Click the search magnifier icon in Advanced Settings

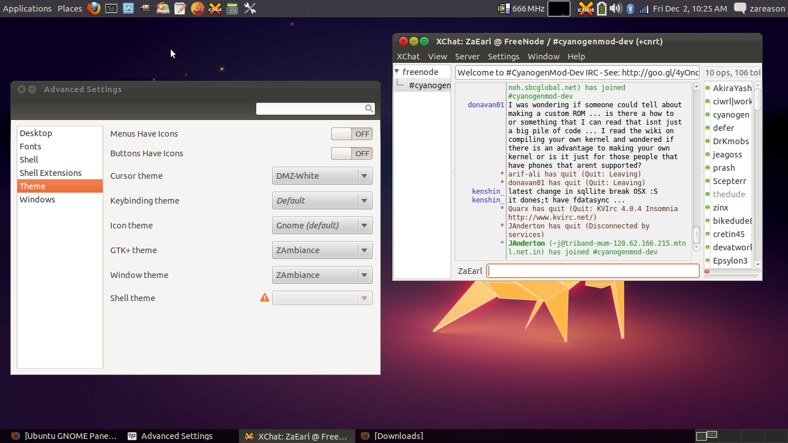coord(369,108)
